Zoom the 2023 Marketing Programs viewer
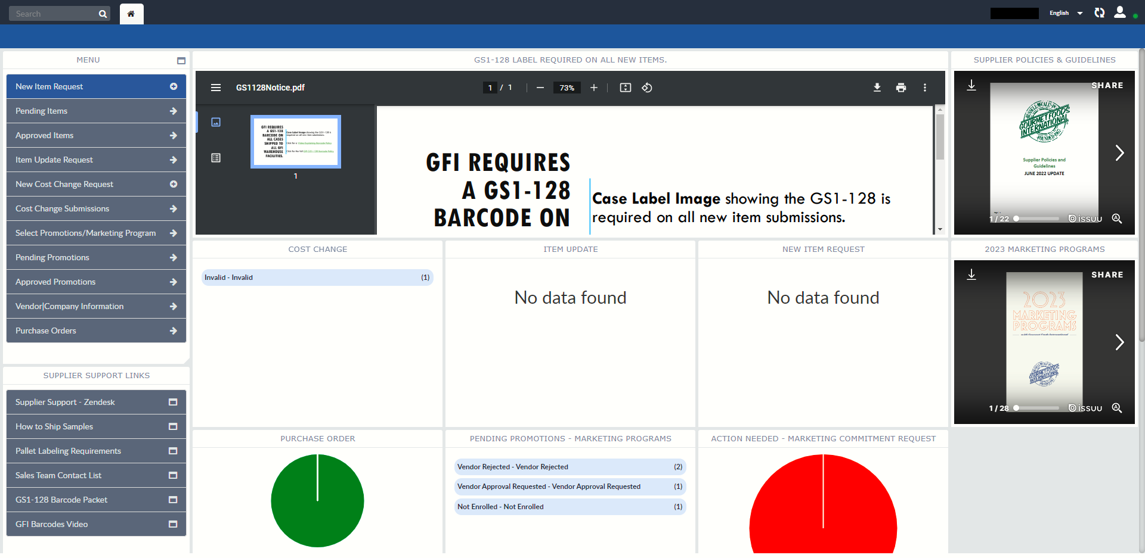The image size is (1145, 558). coord(1117,408)
